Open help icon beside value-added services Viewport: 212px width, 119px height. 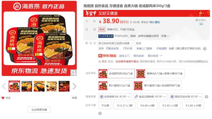coord(206,97)
